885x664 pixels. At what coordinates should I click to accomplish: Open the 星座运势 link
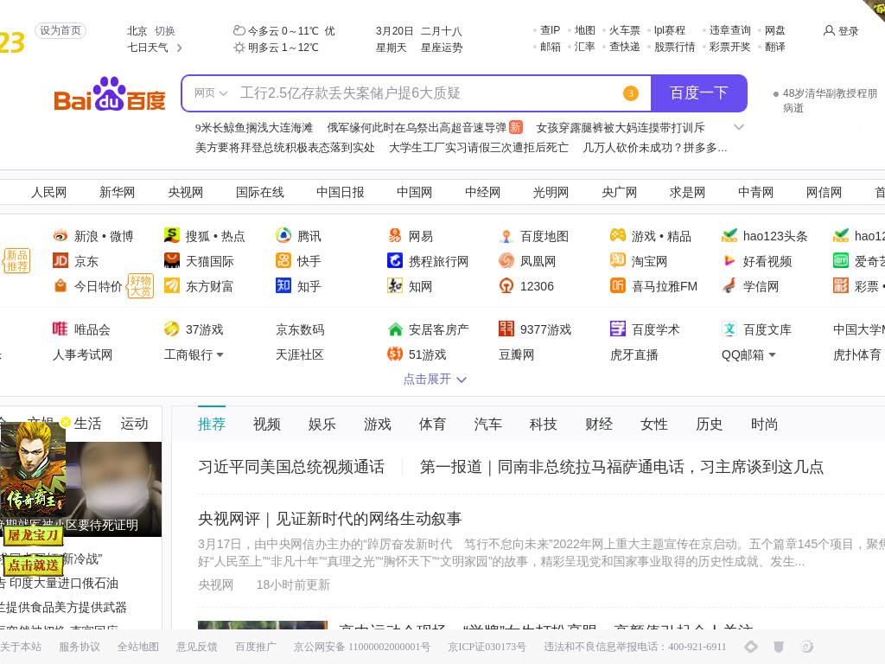[442, 48]
